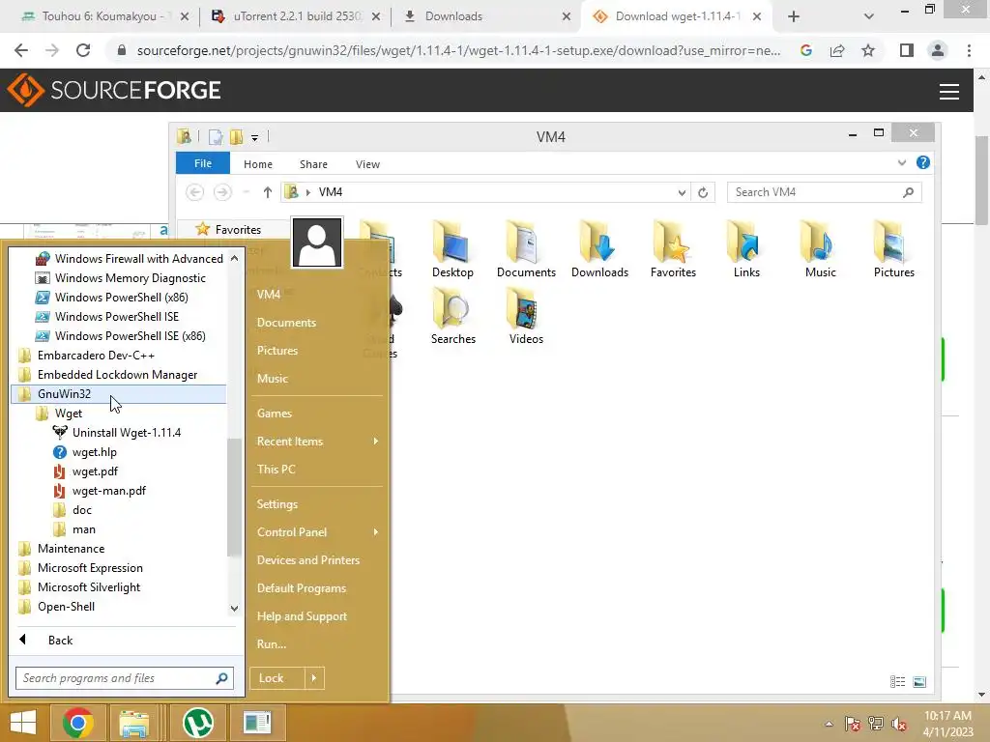The image size is (990, 742).
Task: Switch to the Home ribbon tab
Action: coord(257,164)
